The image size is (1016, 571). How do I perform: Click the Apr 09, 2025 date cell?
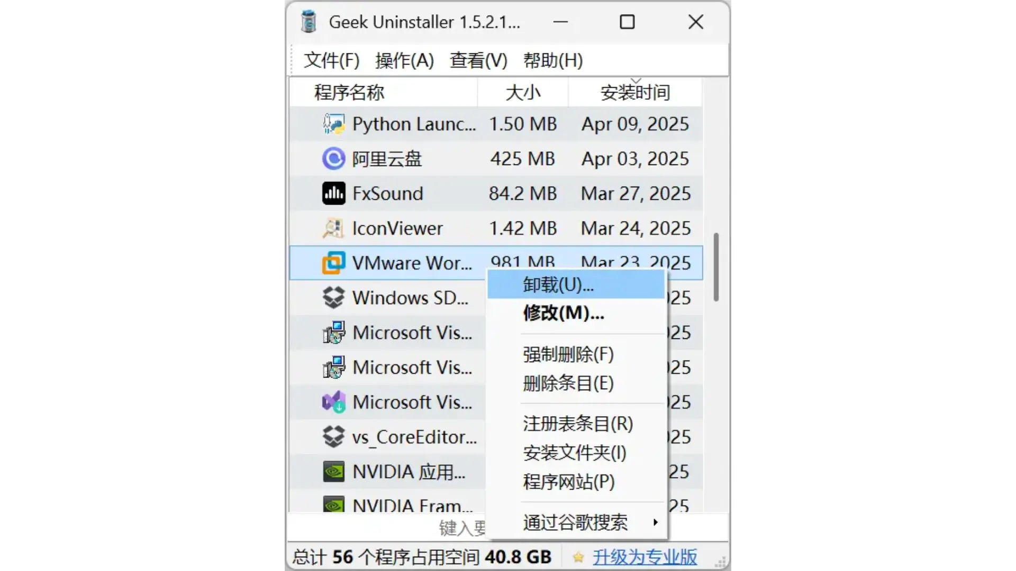[636, 124]
